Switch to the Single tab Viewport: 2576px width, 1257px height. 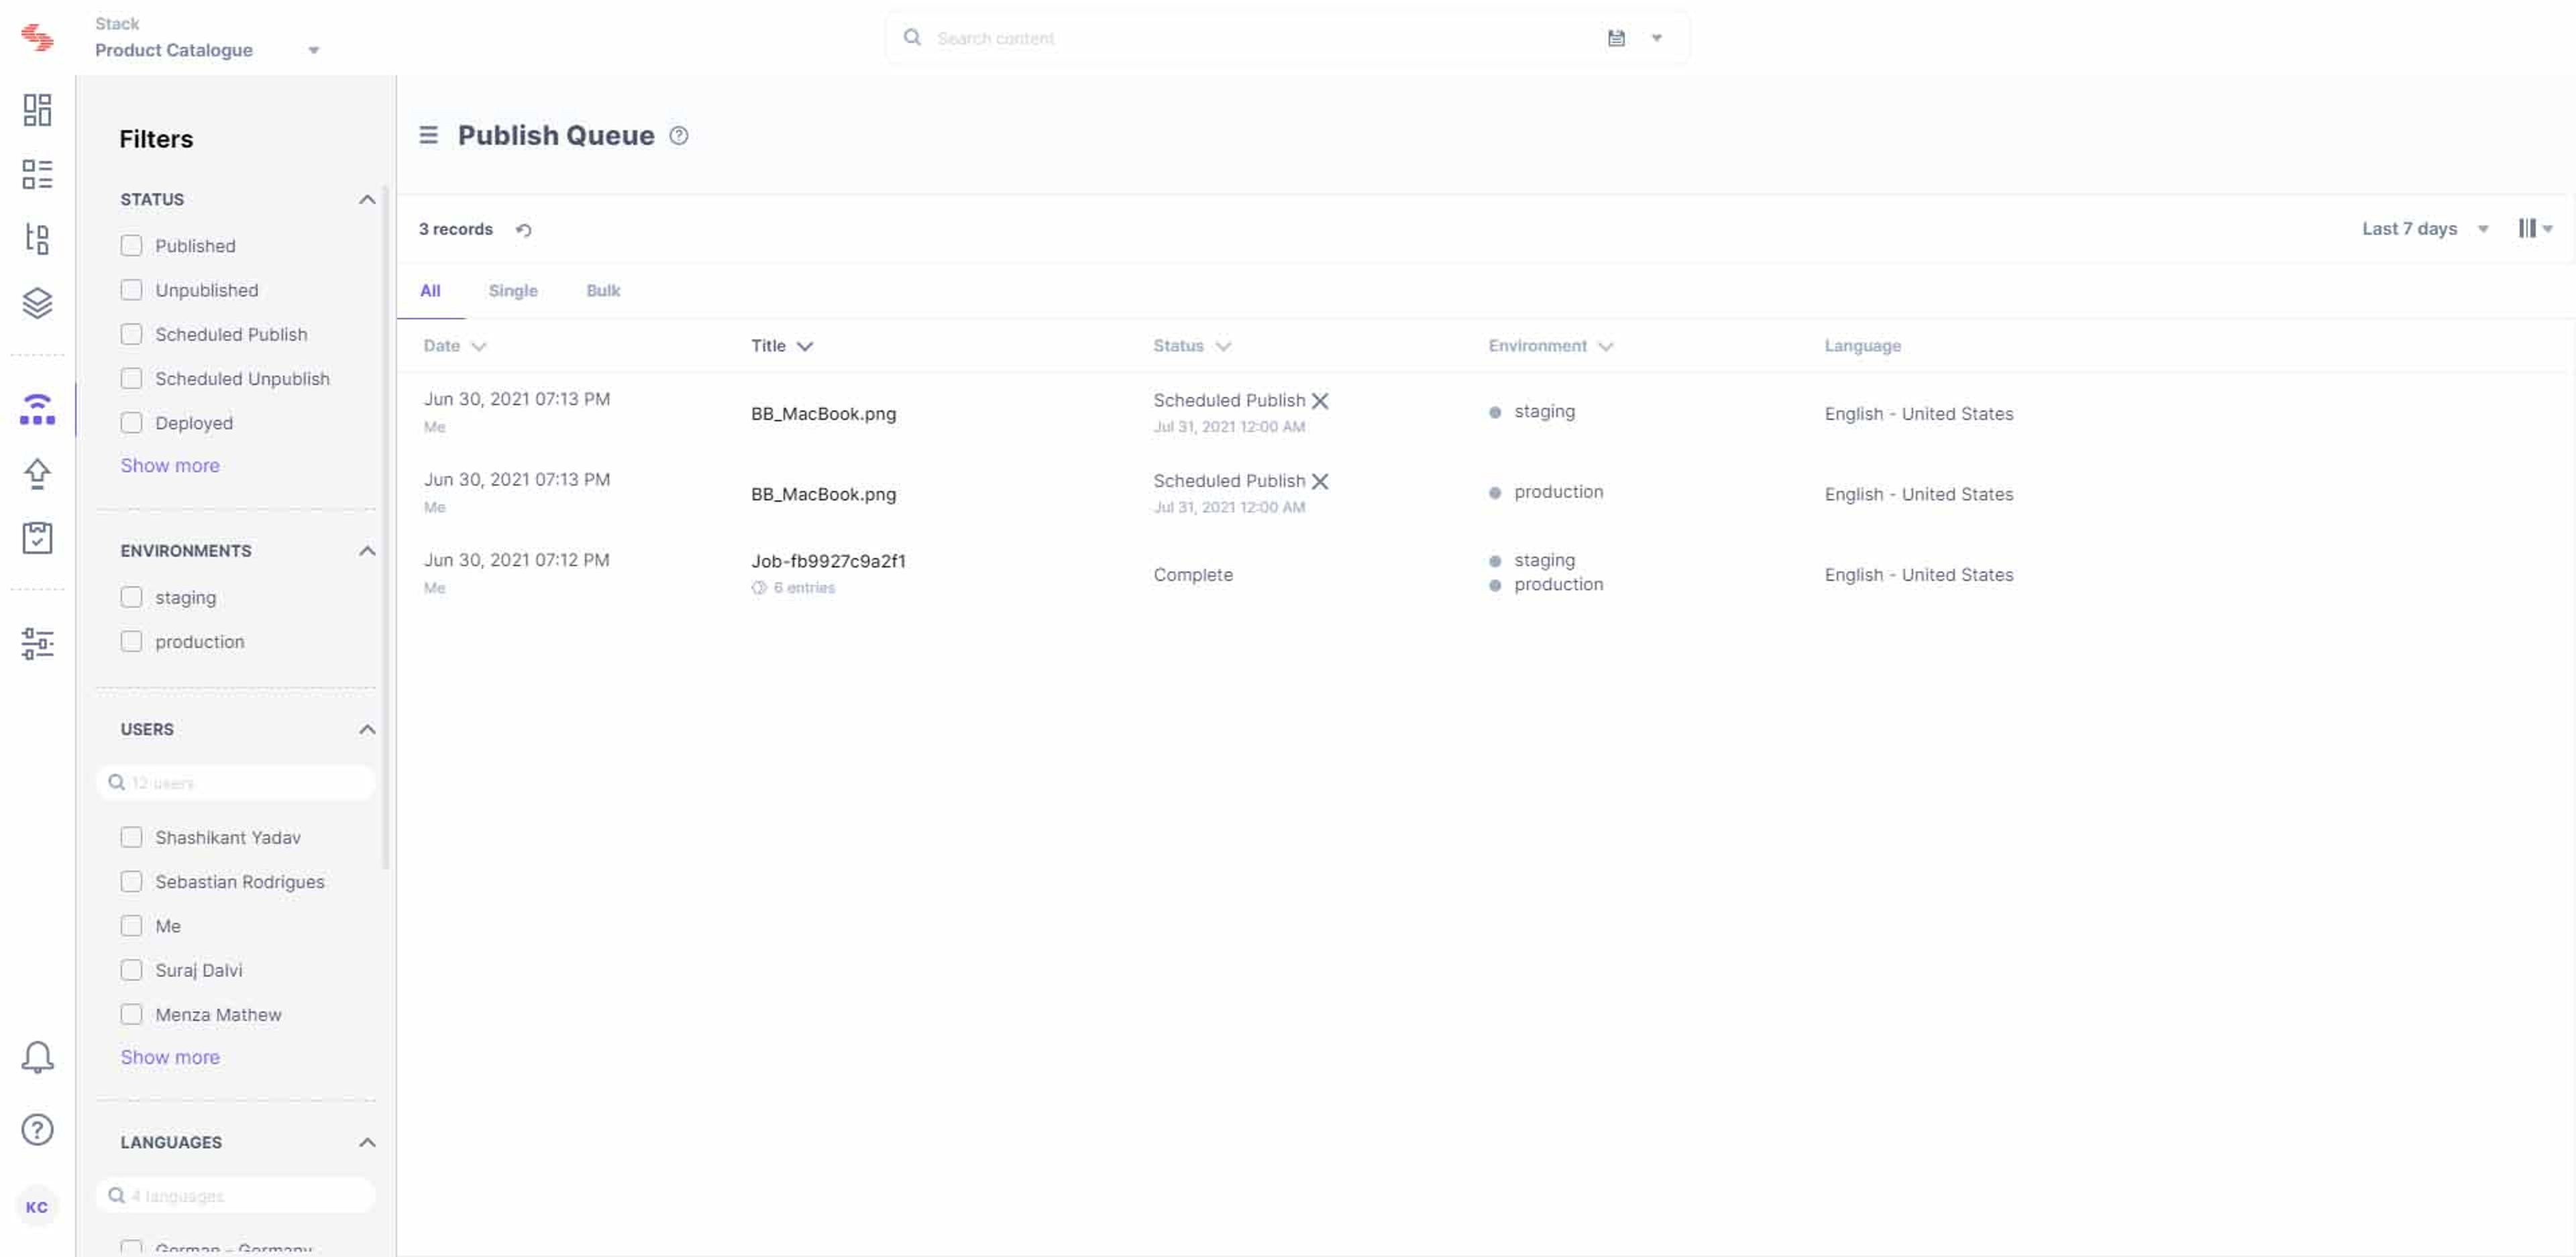click(x=513, y=291)
